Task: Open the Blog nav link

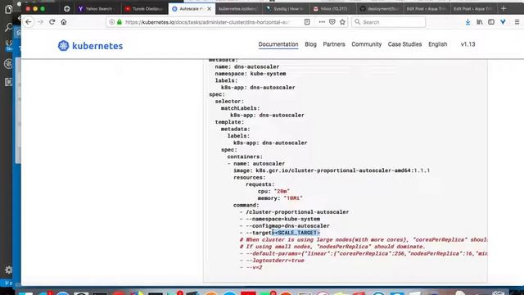Action: tap(310, 44)
